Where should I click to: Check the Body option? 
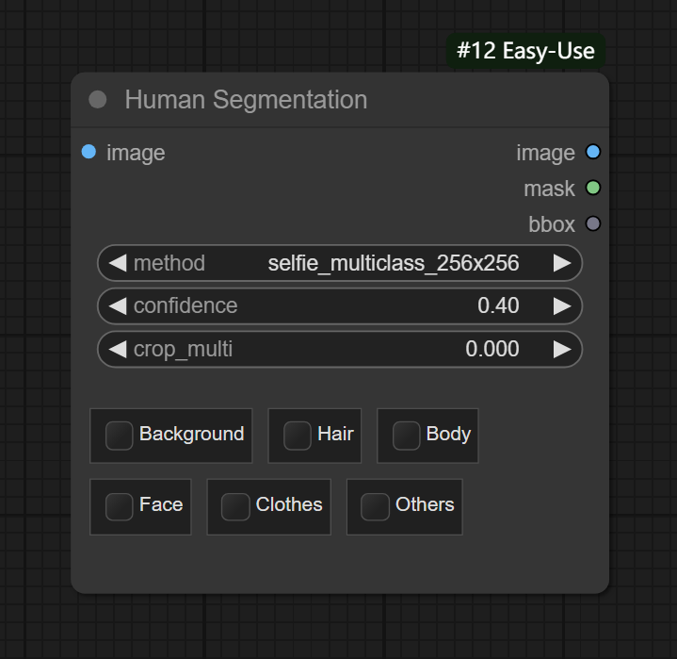[406, 435]
